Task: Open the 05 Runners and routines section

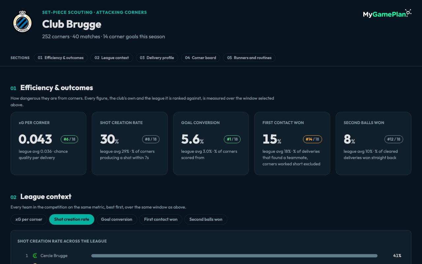Action: pyautogui.click(x=249, y=58)
